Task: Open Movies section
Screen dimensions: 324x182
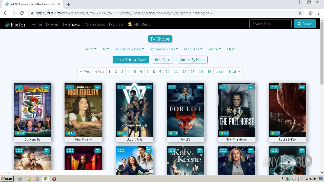Action: pyautogui.click(x=52, y=24)
